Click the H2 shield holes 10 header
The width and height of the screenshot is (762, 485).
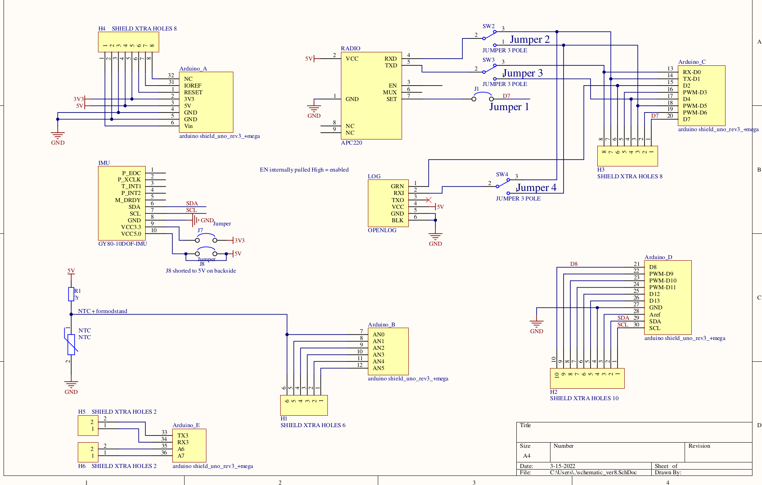point(587,378)
